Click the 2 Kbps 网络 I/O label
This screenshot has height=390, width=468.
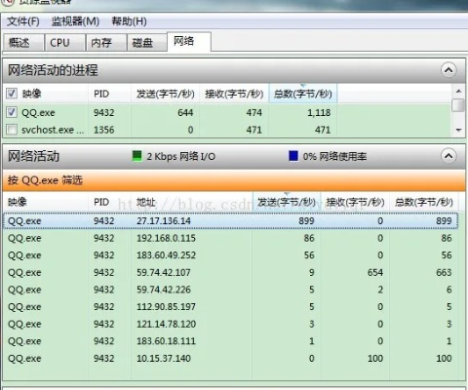(181, 156)
